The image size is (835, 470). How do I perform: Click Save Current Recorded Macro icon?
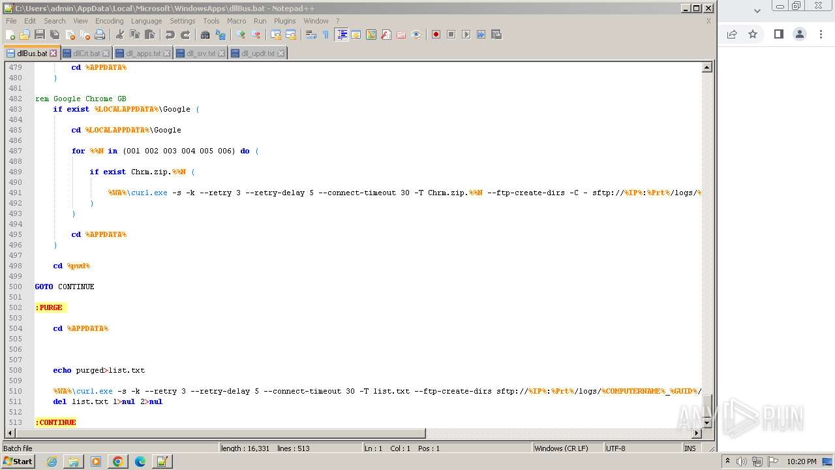click(x=496, y=35)
